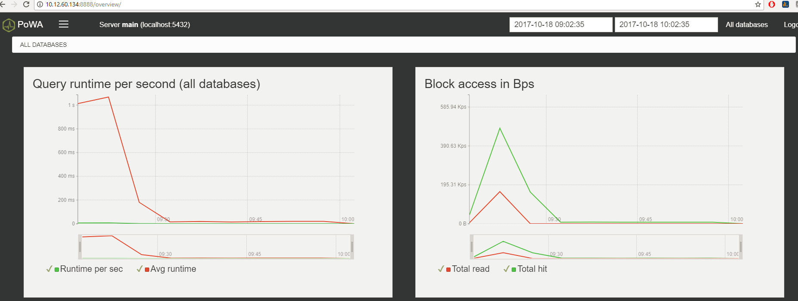Hide the Total read series
Image resolution: width=798 pixels, height=301 pixels.
coord(470,269)
